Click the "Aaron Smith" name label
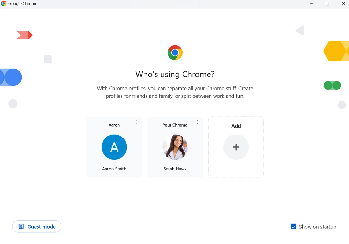The height and width of the screenshot is (244, 349). 114,169
